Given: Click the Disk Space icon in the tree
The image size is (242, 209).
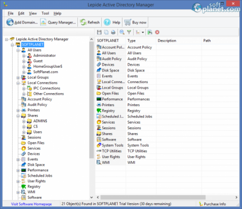Looking at the screenshot, I should pyautogui.click(x=24, y=165).
